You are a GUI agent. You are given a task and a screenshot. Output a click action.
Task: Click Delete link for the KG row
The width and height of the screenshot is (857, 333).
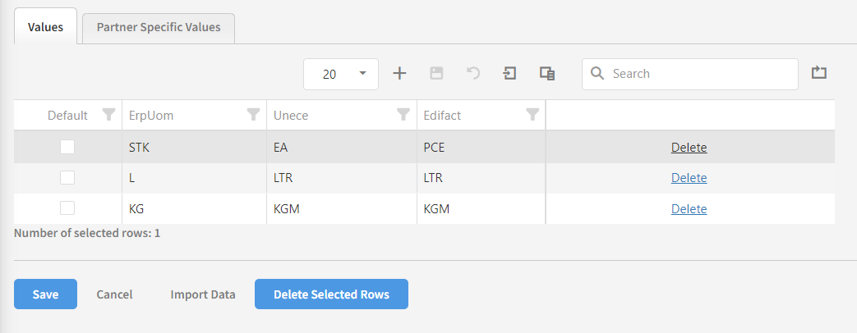tap(689, 208)
